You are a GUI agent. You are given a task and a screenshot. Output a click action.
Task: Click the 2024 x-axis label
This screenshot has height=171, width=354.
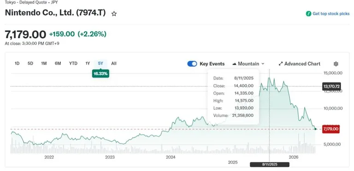point(171,158)
